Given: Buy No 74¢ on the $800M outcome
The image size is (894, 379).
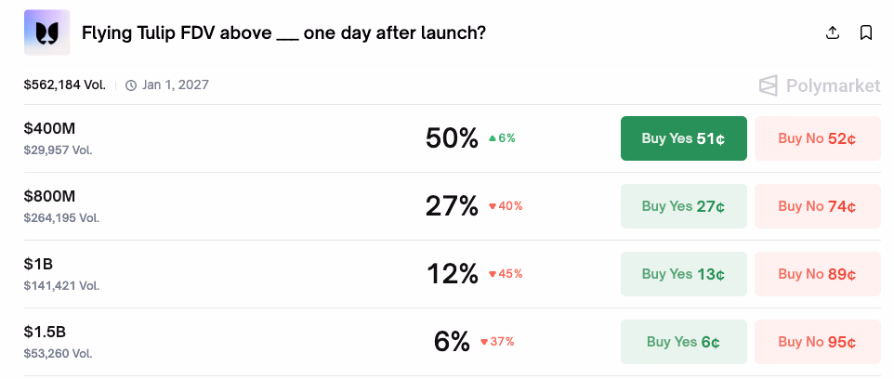Looking at the screenshot, I should coord(817,206).
